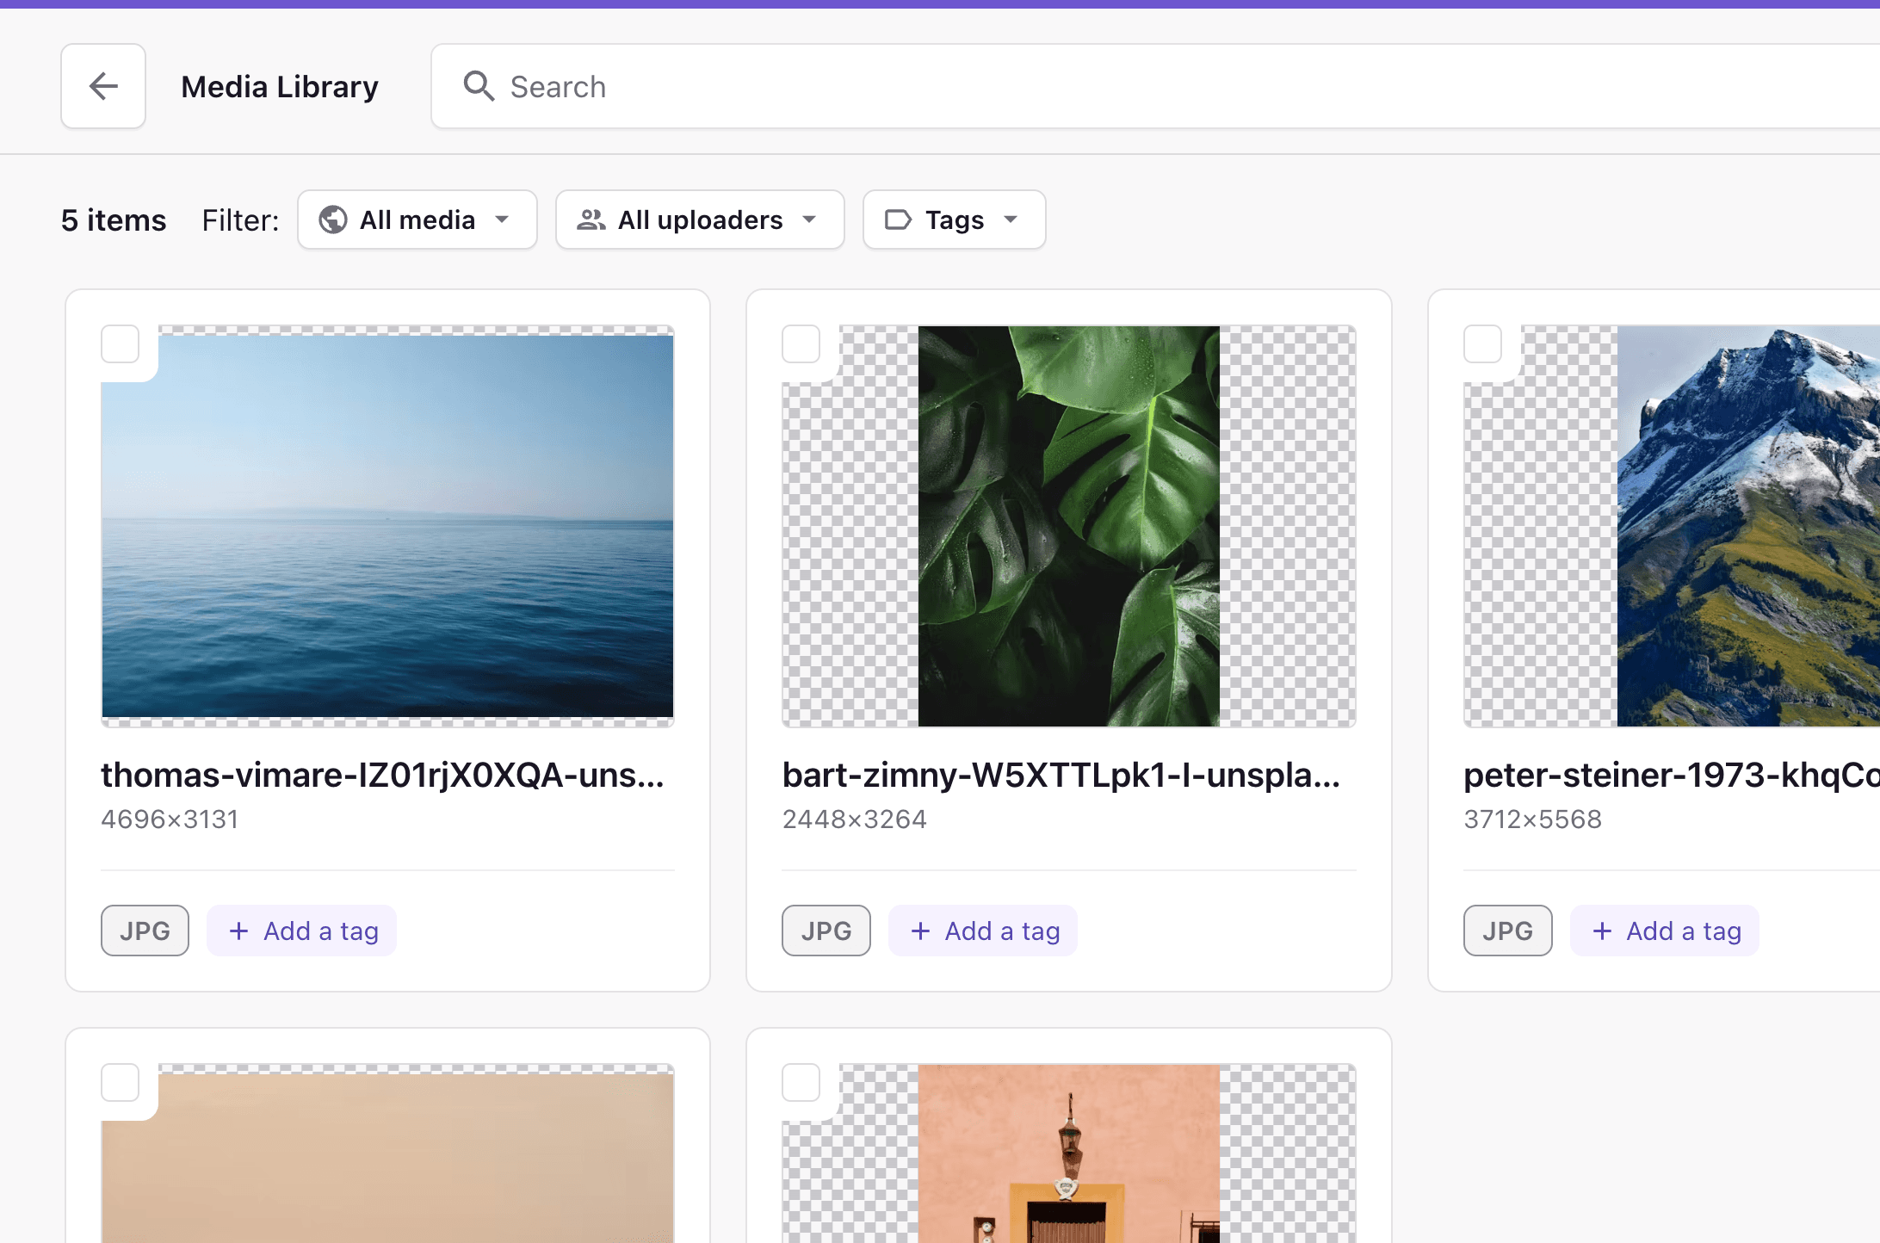Click the JPG badge on the ocean image card

click(145, 931)
